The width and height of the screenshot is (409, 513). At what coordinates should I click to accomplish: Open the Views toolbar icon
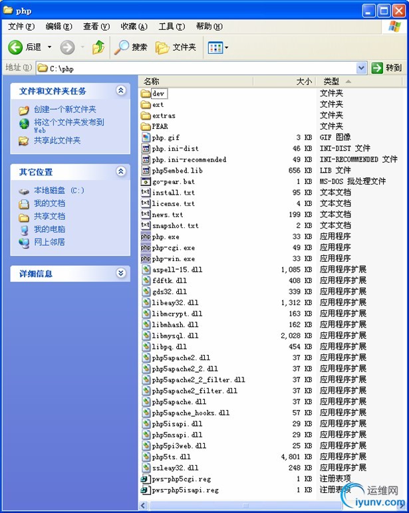pyautogui.click(x=215, y=48)
